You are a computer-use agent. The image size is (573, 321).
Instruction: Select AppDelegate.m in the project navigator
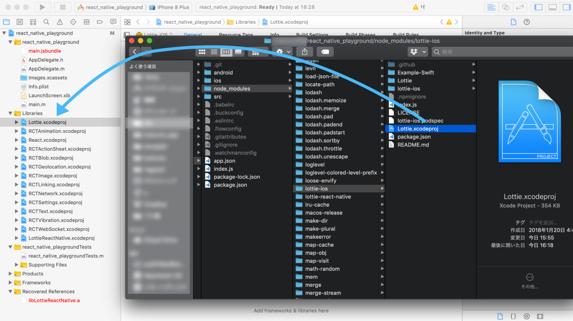pyautogui.click(x=46, y=69)
